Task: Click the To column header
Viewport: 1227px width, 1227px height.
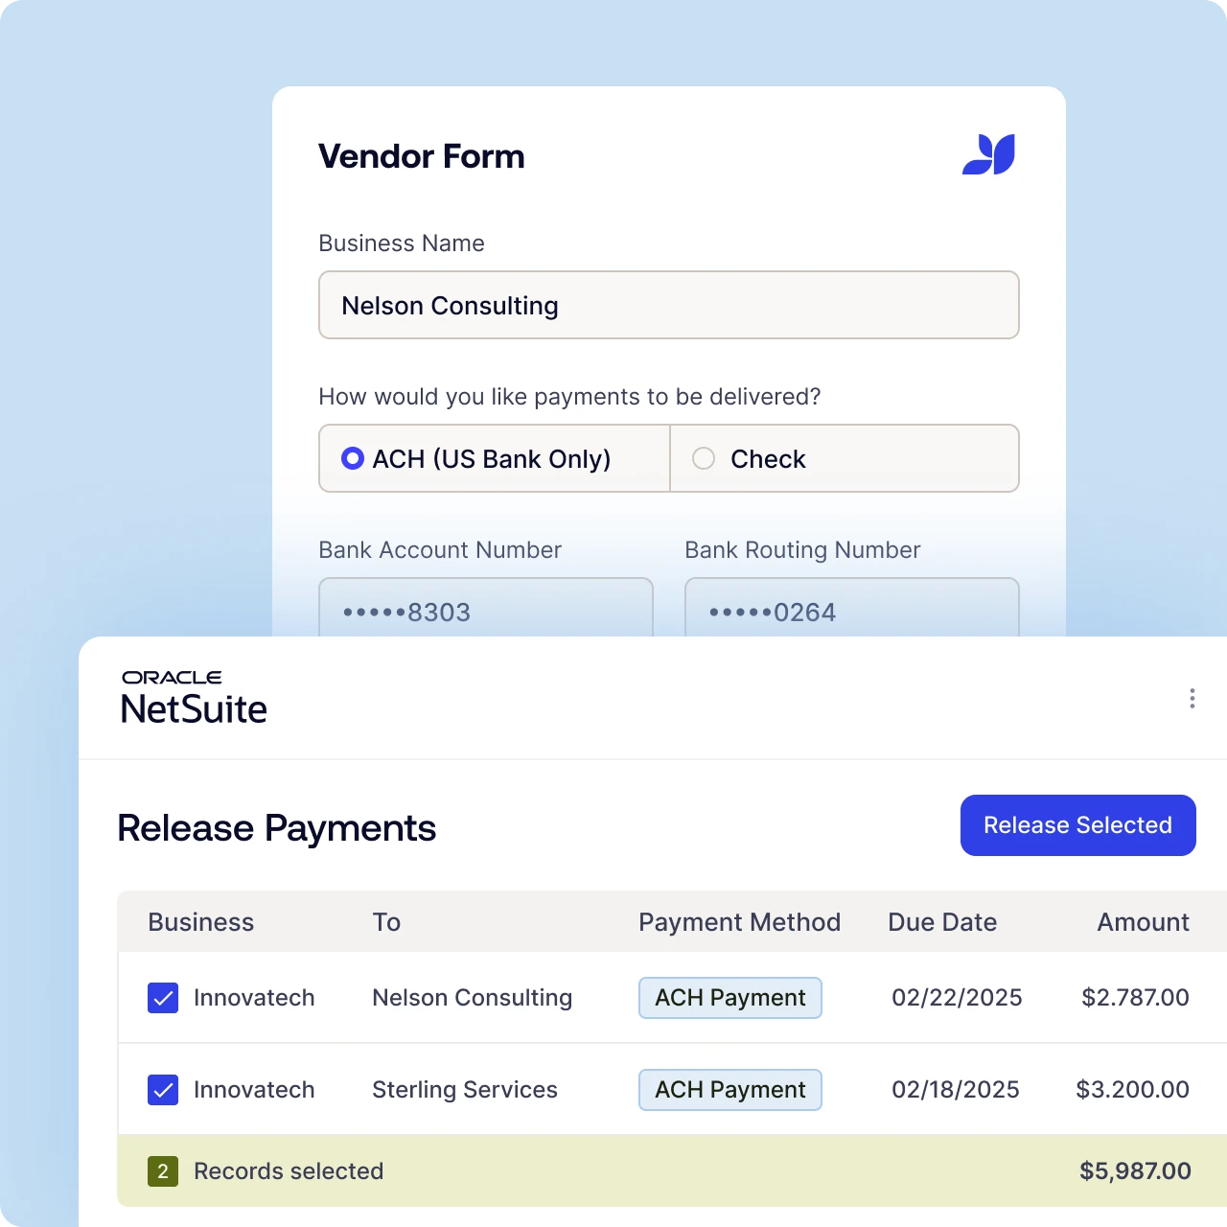Action: tap(386, 922)
